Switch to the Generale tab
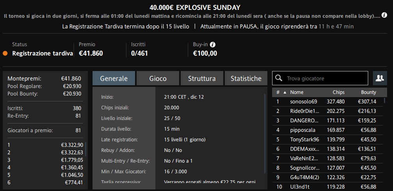 (114, 79)
